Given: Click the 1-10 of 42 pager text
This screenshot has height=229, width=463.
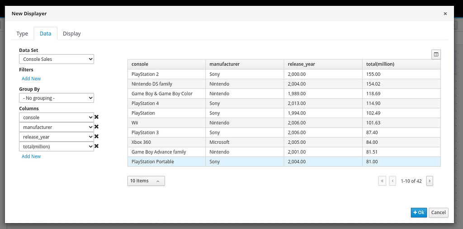Looking at the screenshot, I should tap(411, 181).
